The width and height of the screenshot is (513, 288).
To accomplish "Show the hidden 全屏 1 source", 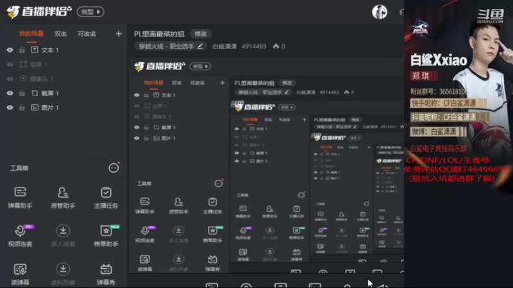I will coord(10,65).
